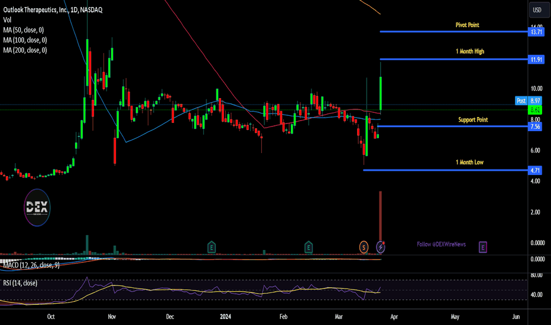This screenshot has width=551, height=325.
Task: Click the May label on time axis
Action: 455,317
